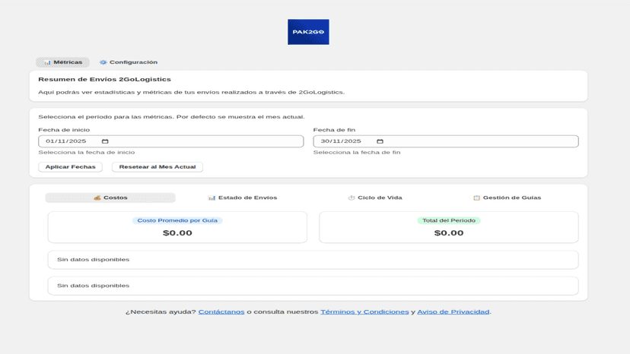Click the second Sin datos disponibles row

tap(313, 286)
